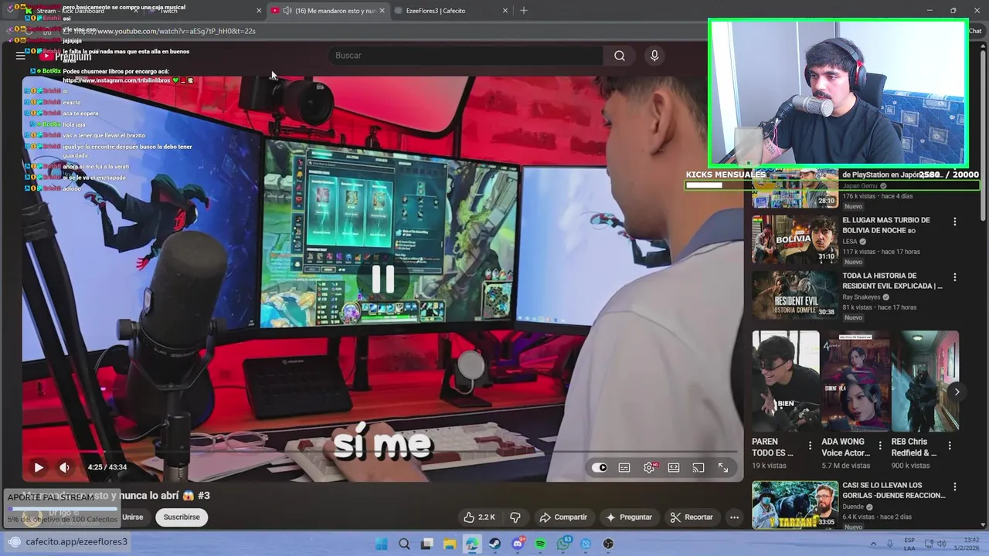Image resolution: width=989 pixels, height=556 pixels.
Task: Open PAREN TODO ES short
Action: pyautogui.click(x=786, y=381)
